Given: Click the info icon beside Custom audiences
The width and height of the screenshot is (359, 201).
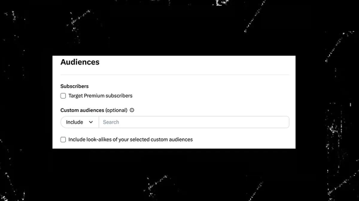Looking at the screenshot, I should (132, 110).
